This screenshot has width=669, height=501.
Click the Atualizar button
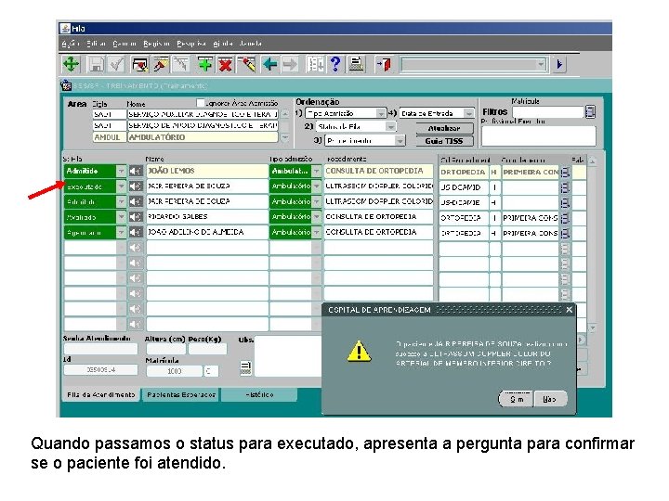[444, 128]
